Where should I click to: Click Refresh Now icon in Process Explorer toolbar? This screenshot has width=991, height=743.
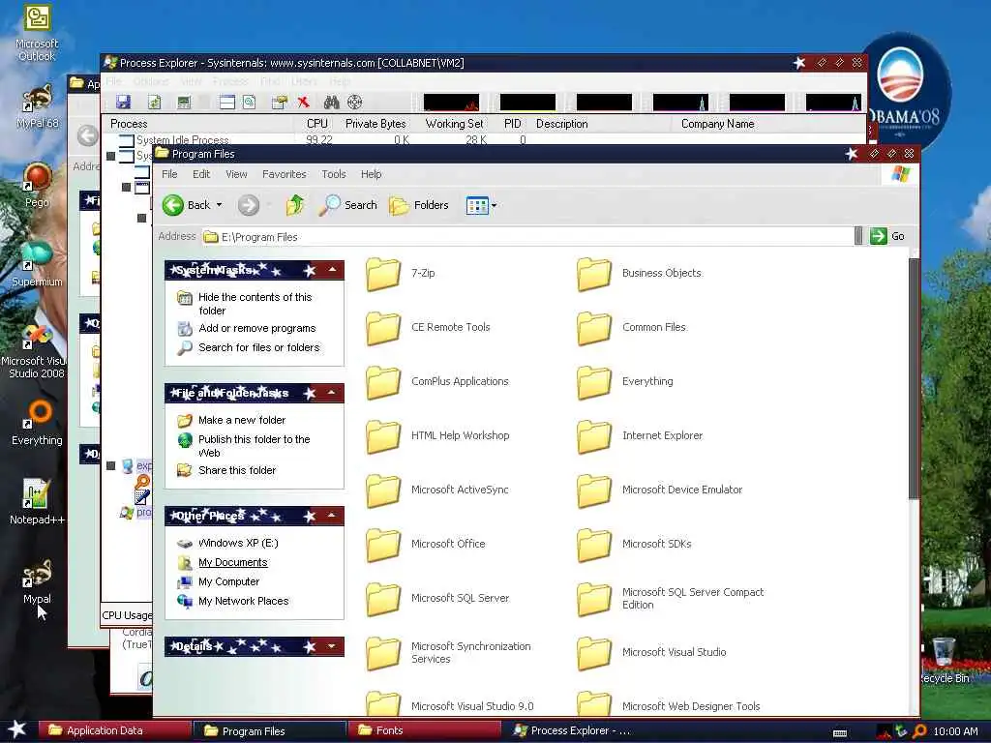(x=154, y=103)
